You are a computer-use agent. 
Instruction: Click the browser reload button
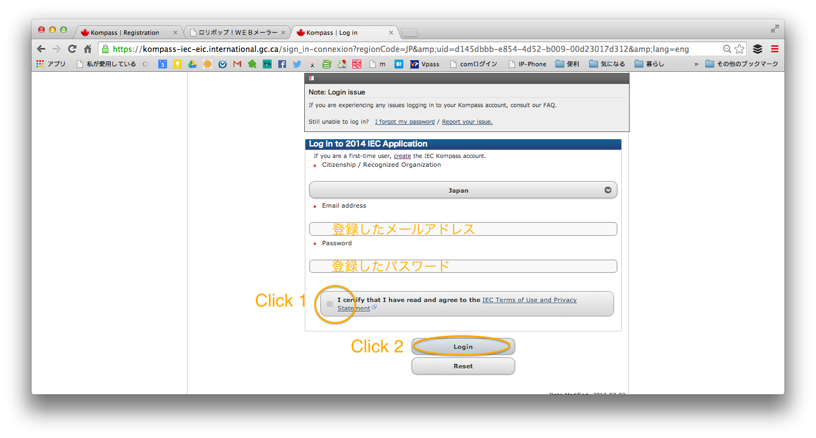[x=72, y=49]
